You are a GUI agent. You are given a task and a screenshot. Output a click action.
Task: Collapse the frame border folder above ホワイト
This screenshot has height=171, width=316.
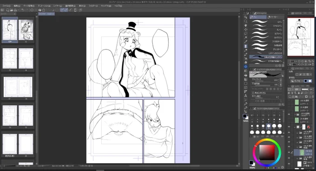[295, 127]
